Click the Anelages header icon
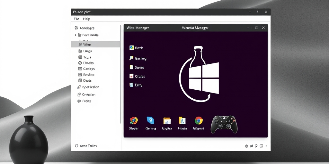This screenshot has width=329, height=164. 76,28
